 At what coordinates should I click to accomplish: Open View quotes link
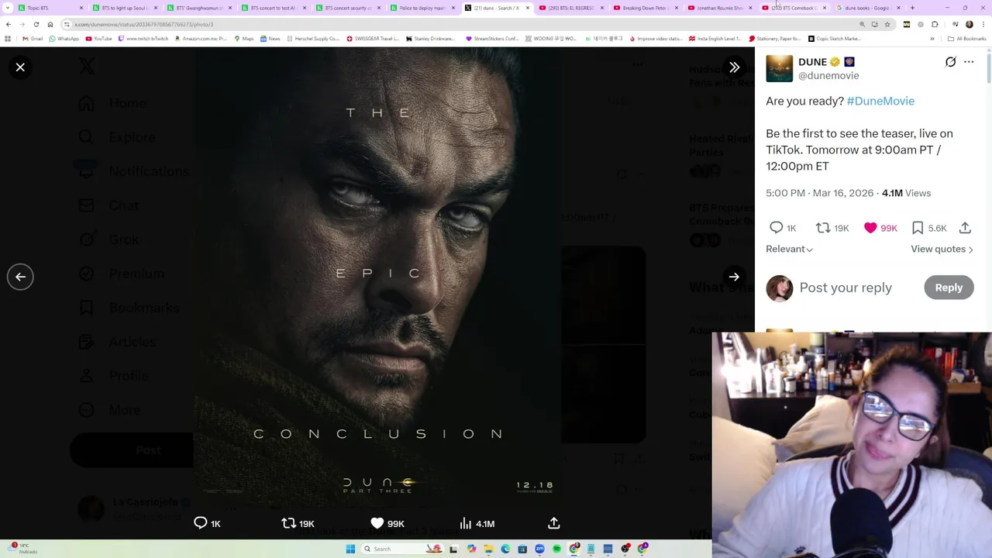pyautogui.click(x=942, y=249)
